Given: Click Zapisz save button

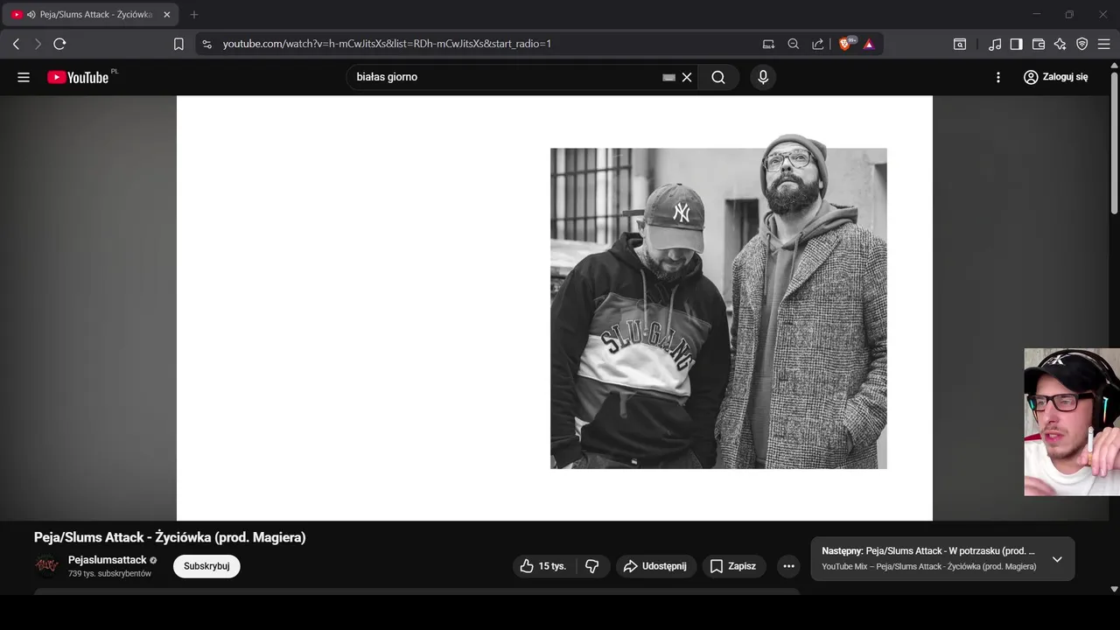Looking at the screenshot, I should [733, 566].
